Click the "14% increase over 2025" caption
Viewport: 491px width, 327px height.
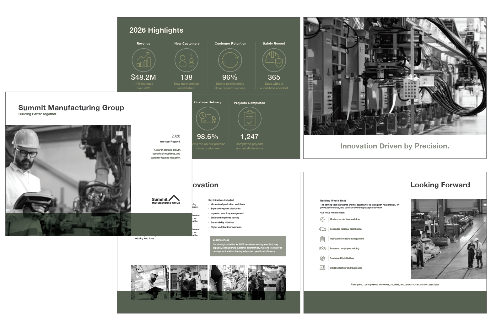pos(143,86)
